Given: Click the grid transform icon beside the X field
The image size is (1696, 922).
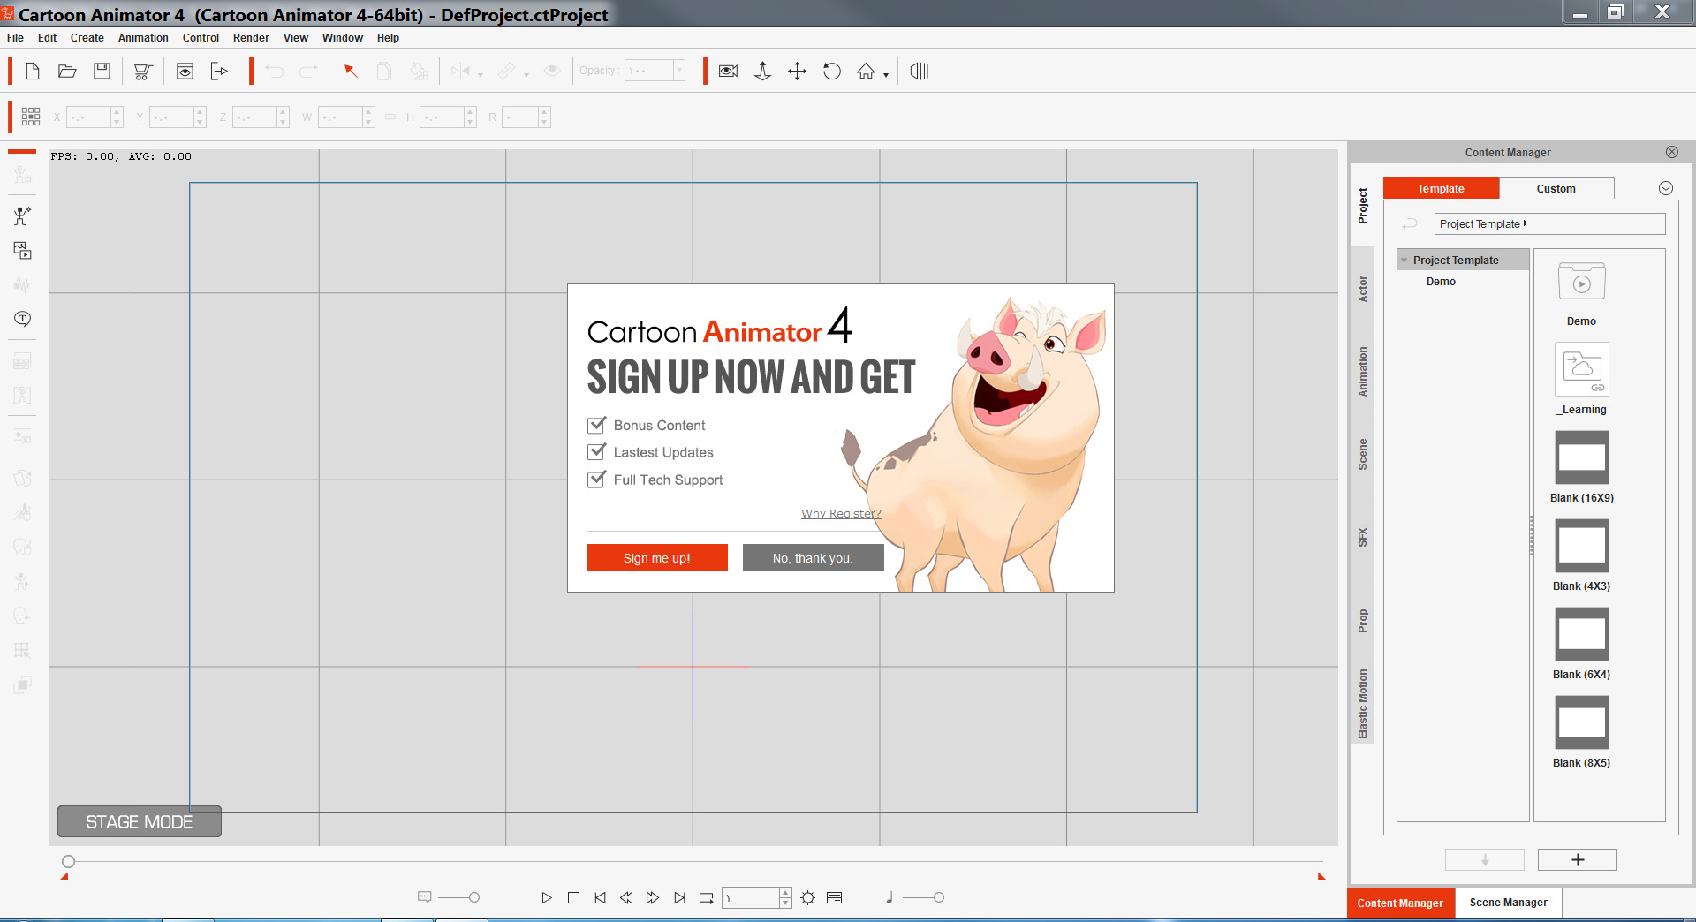Looking at the screenshot, I should pos(31,117).
